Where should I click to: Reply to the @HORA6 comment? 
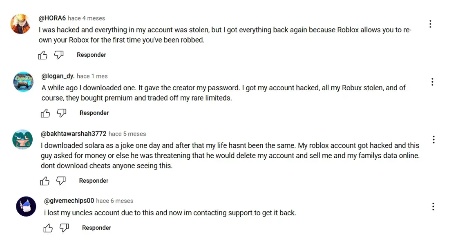tap(92, 55)
